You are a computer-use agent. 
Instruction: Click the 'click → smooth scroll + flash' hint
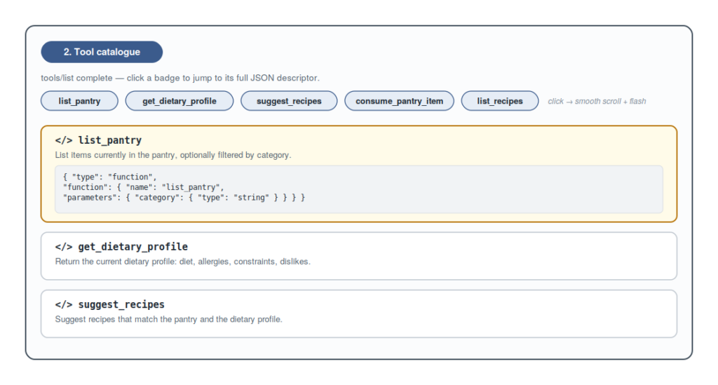tap(597, 101)
